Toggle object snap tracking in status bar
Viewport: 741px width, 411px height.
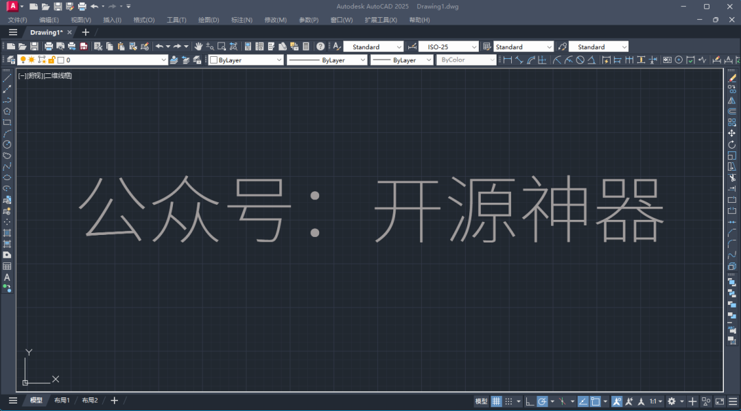click(583, 401)
